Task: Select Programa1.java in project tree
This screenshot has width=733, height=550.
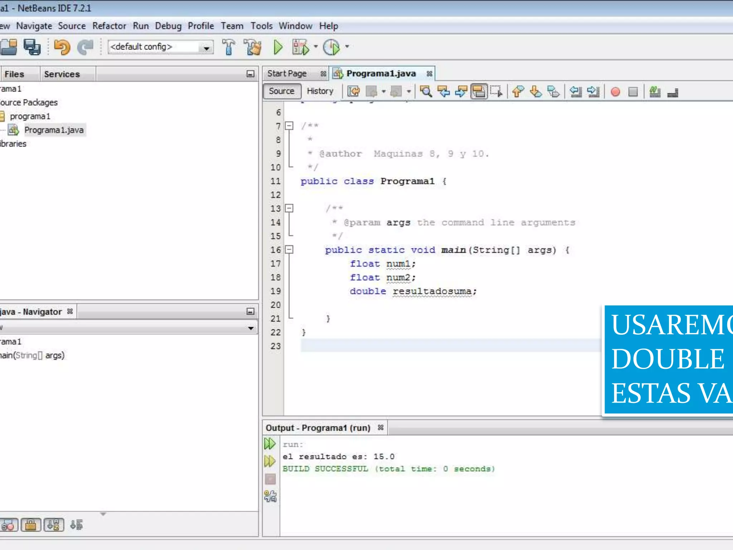Action: [x=54, y=130]
